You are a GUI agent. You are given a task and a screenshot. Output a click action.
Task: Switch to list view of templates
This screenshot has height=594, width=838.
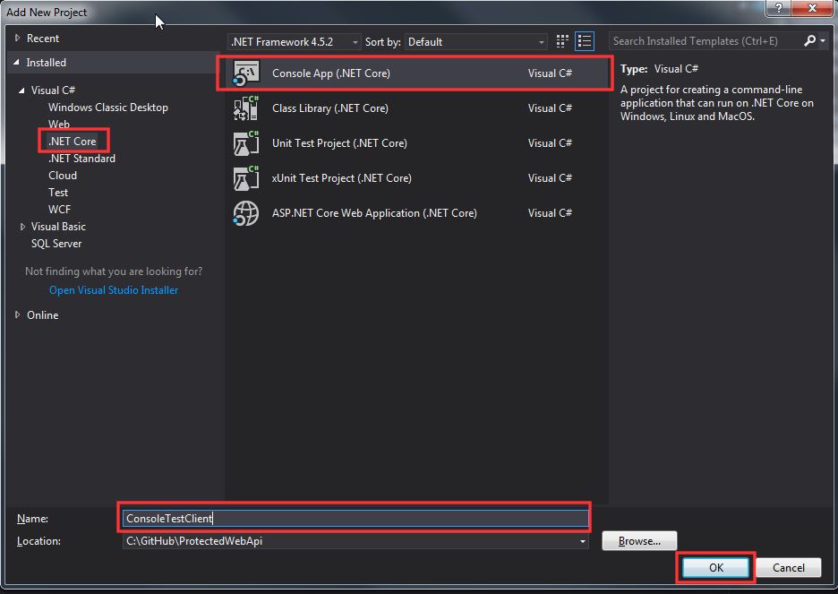tap(584, 41)
